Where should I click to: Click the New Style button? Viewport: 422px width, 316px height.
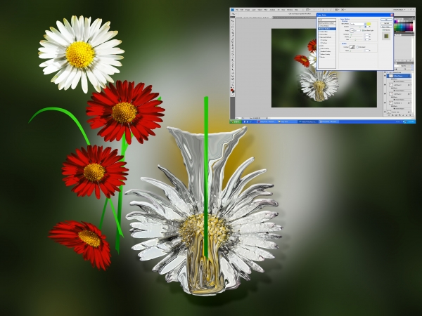(x=386, y=27)
